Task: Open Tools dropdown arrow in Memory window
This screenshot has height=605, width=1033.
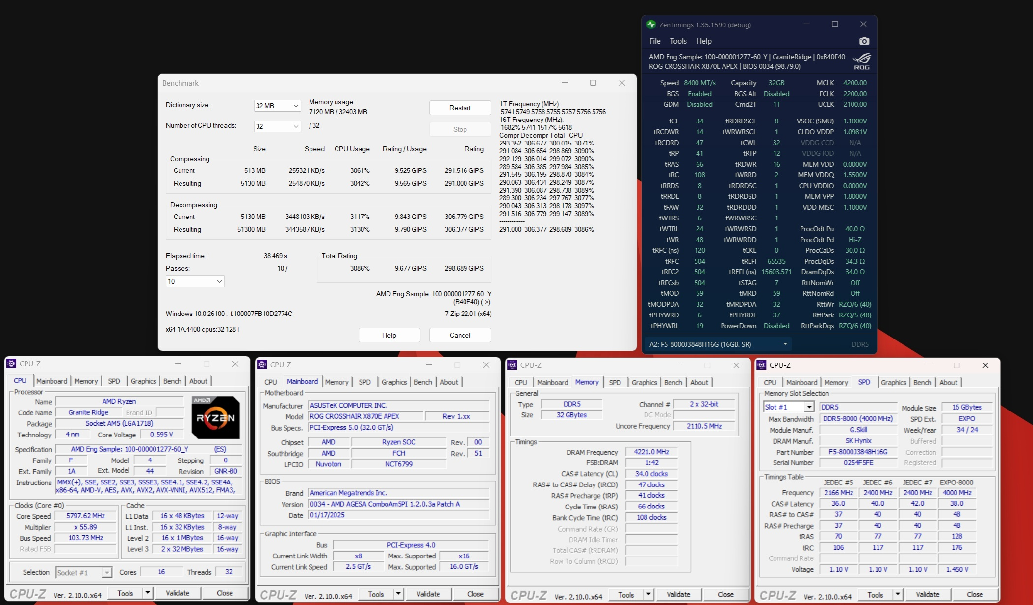Action: tap(648, 595)
